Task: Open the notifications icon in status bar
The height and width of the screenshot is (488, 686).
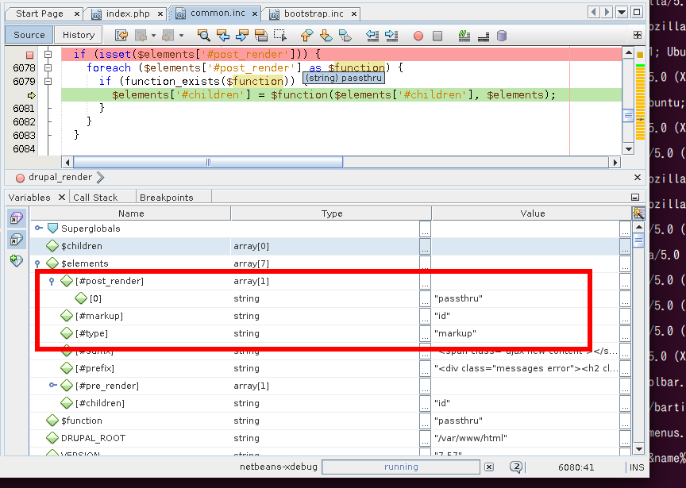Action: pyautogui.click(x=516, y=467)
